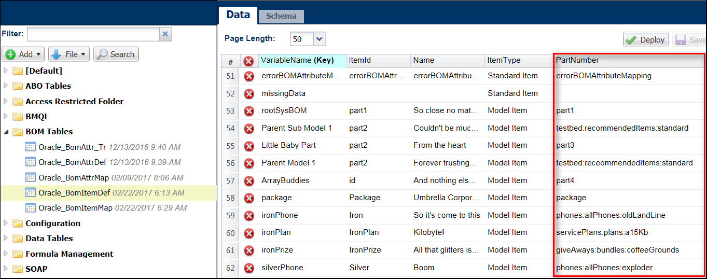Select Oracle_BomItemMap in the tree

tap(76, 208)
